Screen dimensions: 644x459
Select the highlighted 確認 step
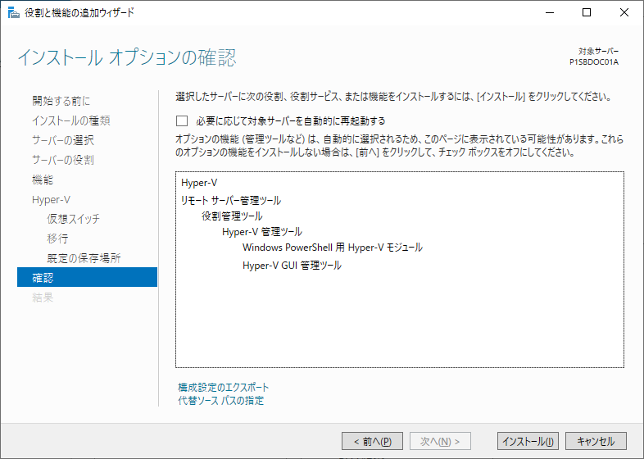click(x=87, y=277)
